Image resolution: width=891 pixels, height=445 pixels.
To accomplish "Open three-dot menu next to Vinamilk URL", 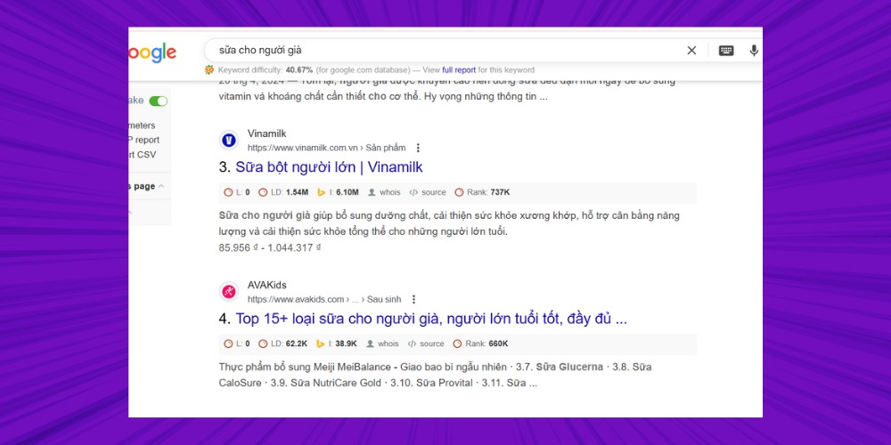I will [x=418, y=148].
